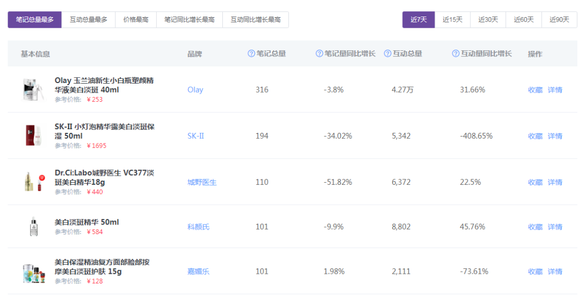The image size is (580, 300).
Task: Click the help icon beside 互动量同比增长
Action: tap(455, 54)
